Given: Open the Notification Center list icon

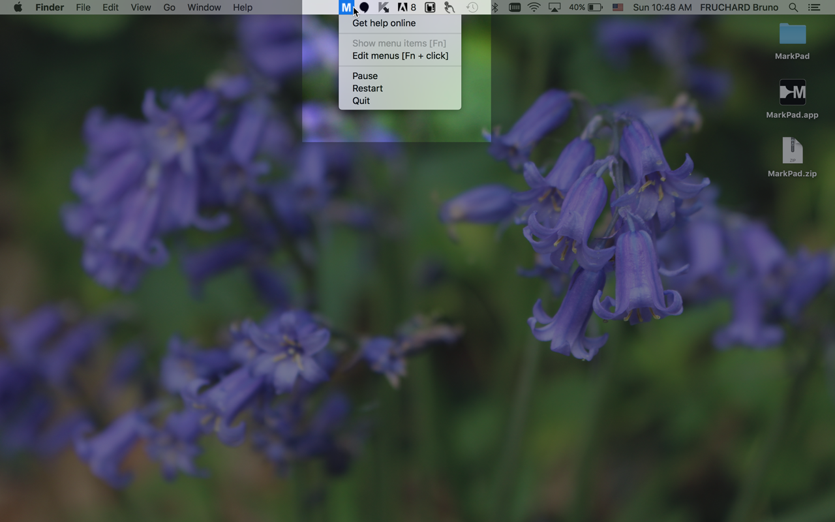Looking at the screenshot, I should (814, 7).
